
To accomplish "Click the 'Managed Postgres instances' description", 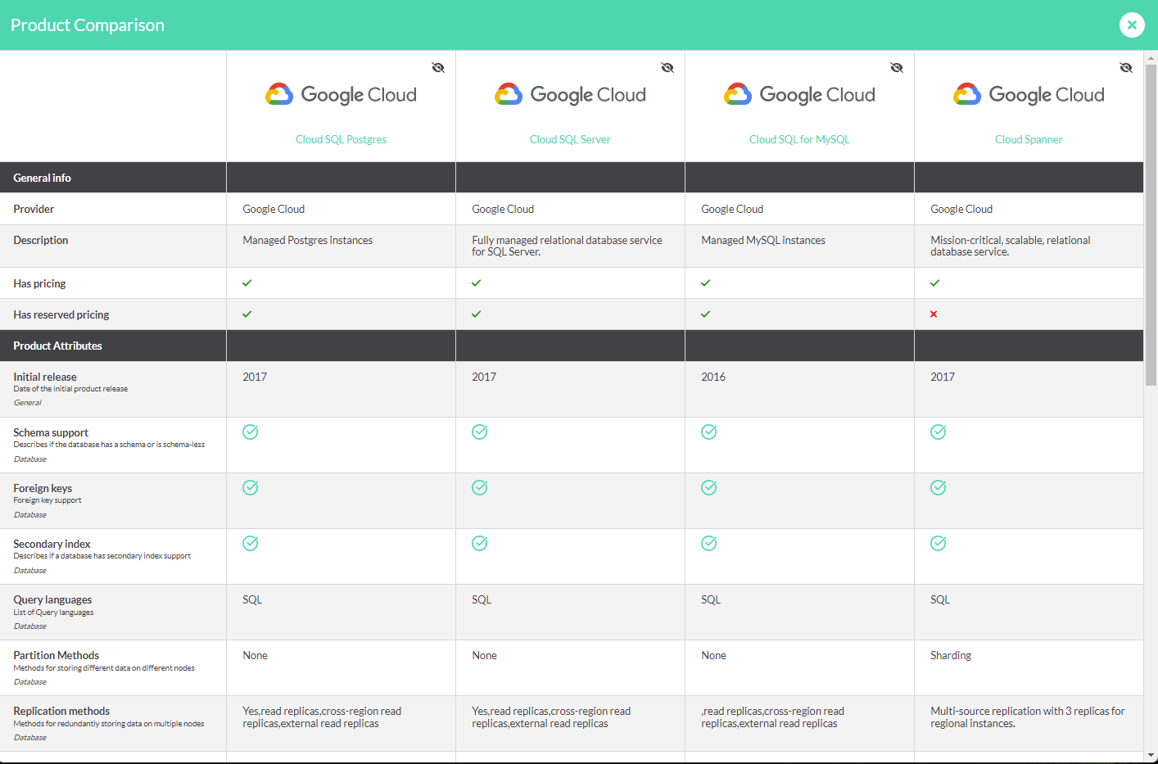I will point(307,240).
